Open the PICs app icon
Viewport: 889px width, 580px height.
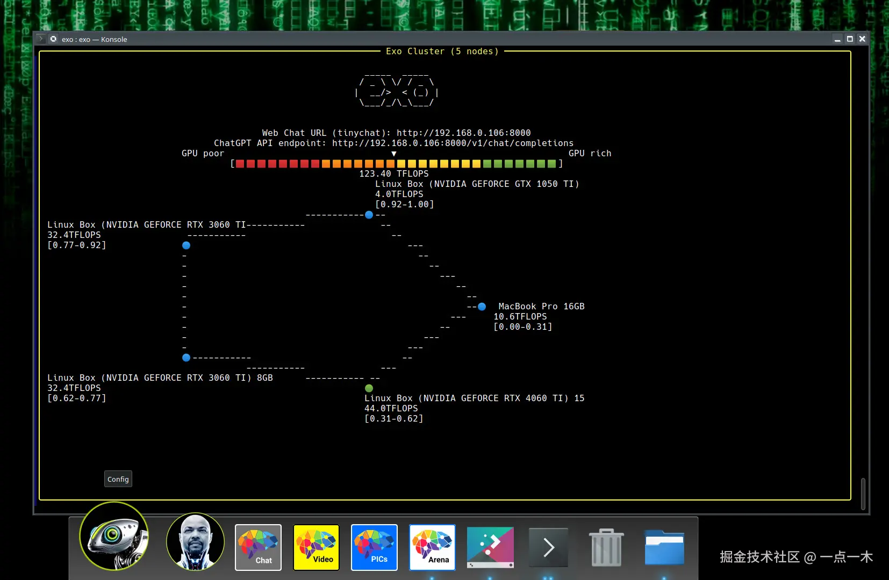coord(374,547)
